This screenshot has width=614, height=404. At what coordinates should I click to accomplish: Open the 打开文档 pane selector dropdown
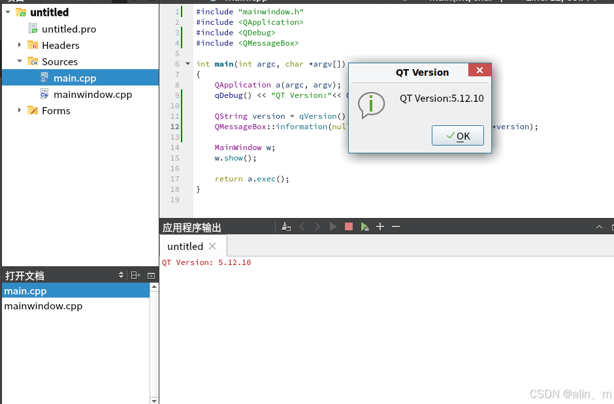point(121,275)
